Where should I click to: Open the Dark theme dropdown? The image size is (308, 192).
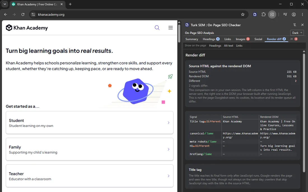[x=297, y=33]
